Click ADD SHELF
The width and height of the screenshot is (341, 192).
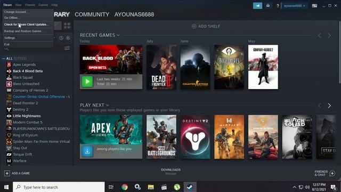pyautogui.click(x=206, y=26)
